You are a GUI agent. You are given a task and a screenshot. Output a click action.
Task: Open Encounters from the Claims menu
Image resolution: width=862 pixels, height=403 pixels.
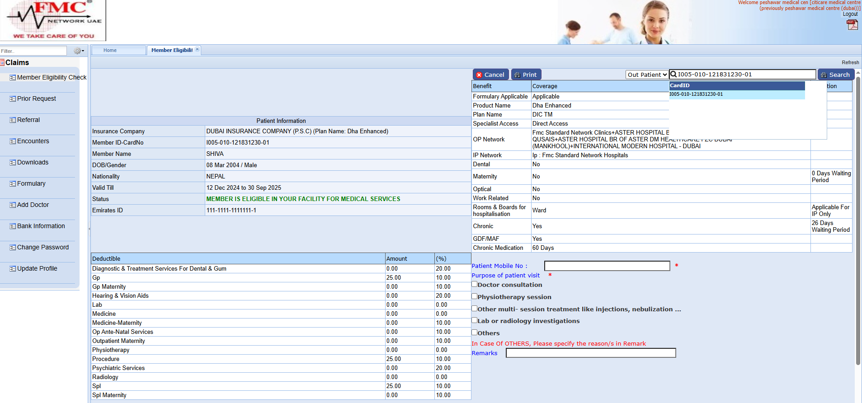click(x=33, y=141)
